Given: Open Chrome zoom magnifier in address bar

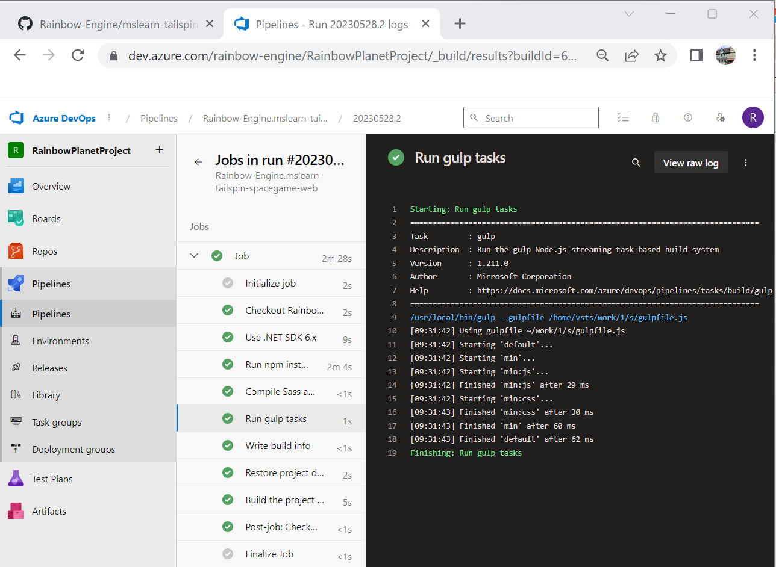Looking at the screenshot, I should pyautogui.click(x=602, y=55).
